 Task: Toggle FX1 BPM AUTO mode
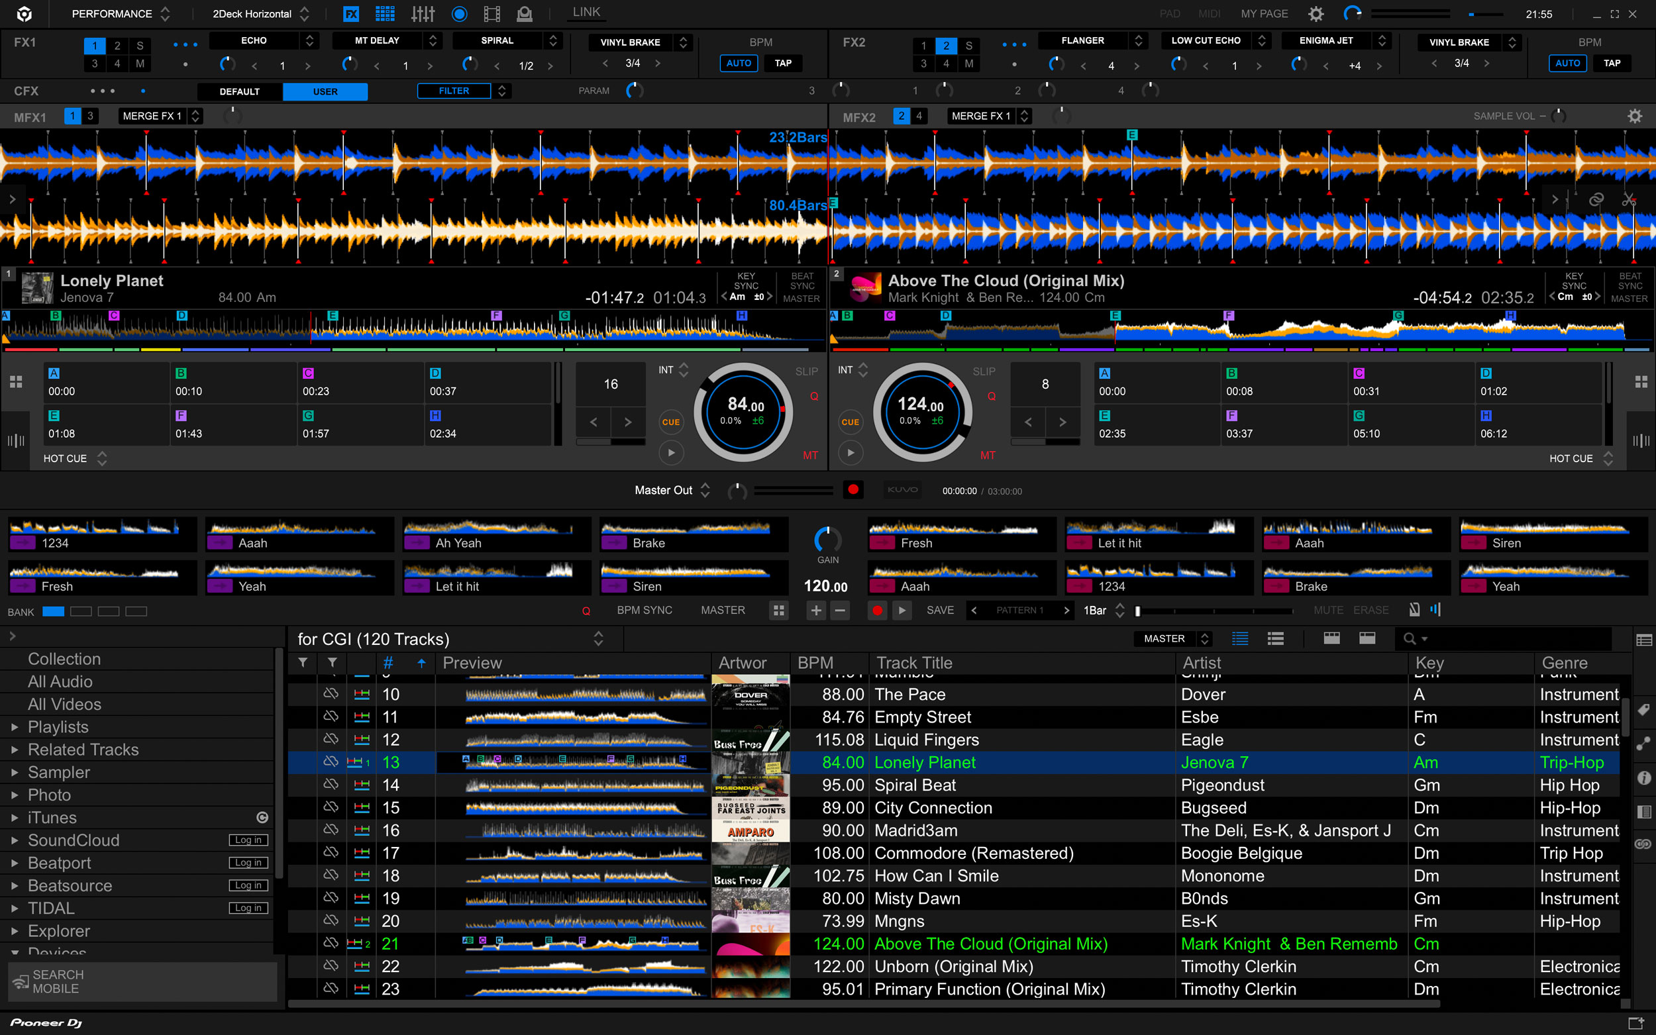[739, 63]
